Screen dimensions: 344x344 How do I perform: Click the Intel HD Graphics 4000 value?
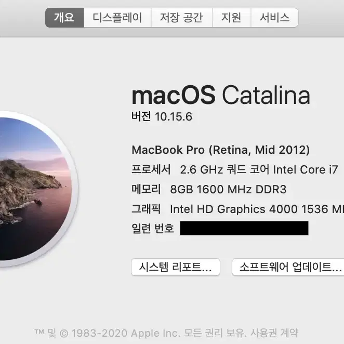257,209
